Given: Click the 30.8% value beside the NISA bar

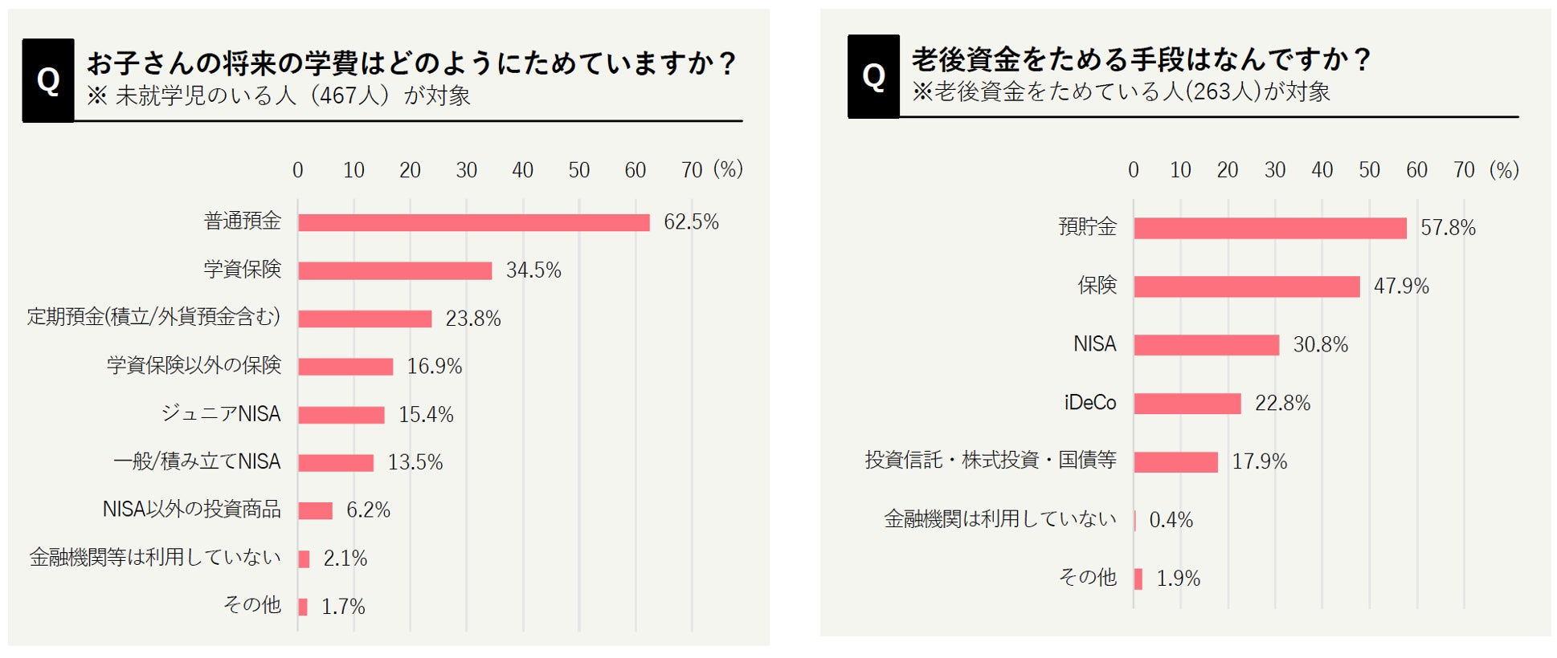Looking at the screenshot, I should coord(1320,345).
